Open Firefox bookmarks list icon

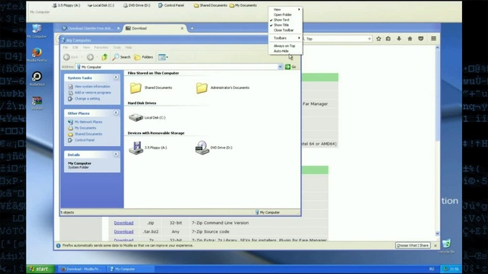388,39
